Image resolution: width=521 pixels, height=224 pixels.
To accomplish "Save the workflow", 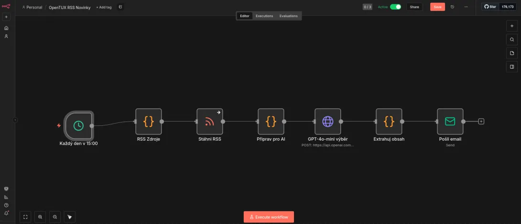I will (x=437, y=7).
